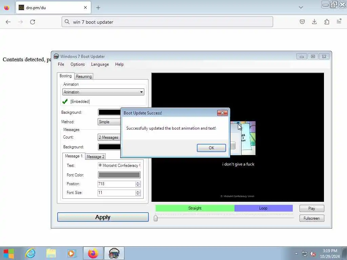Increase Position with stepper up arrow
The height and width of the screenshot is (260, 347).
[138, 182]
